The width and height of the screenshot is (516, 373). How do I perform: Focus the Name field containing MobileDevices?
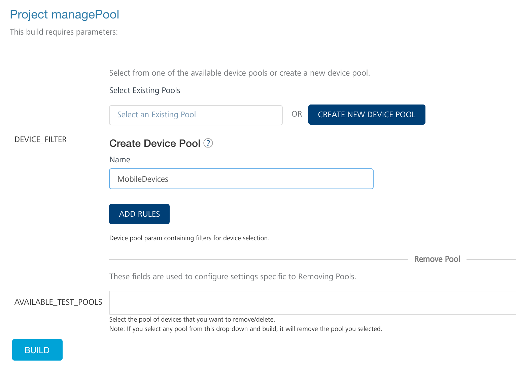pos(241,179)
